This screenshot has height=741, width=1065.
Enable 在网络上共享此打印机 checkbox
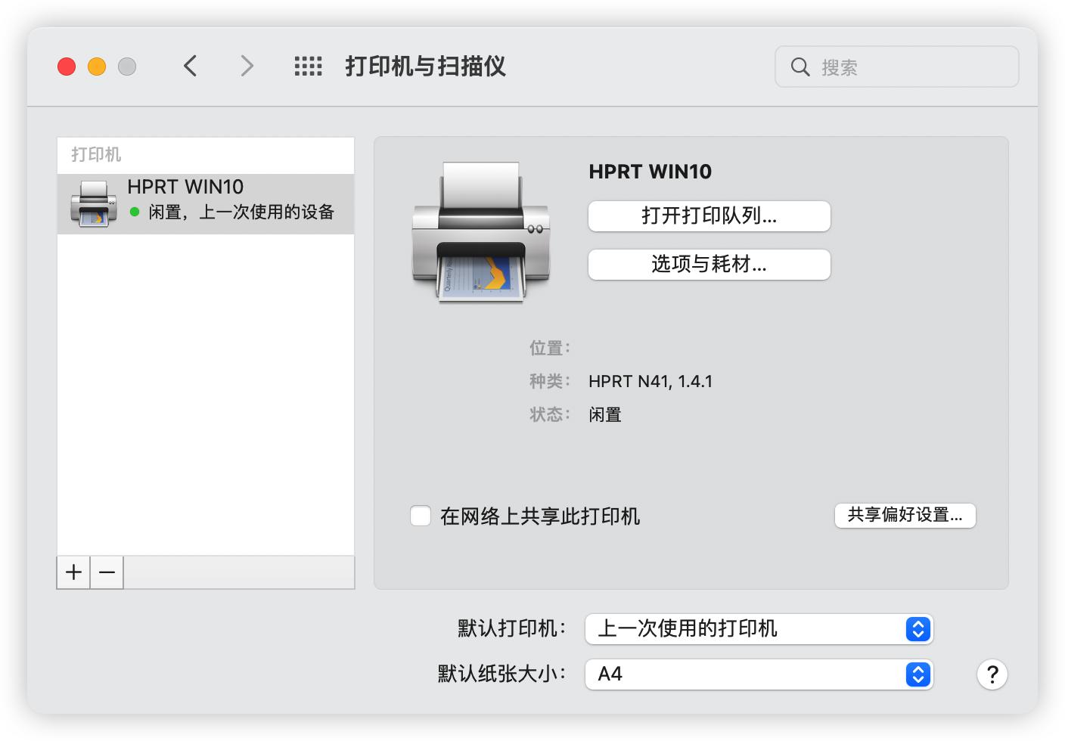[x=421, y=515]
